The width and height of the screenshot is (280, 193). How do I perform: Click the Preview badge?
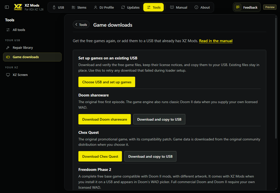coord(270,7)
